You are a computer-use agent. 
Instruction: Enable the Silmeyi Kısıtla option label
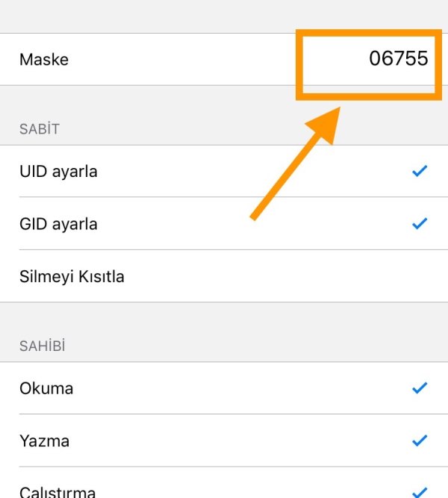click(72, 277)
